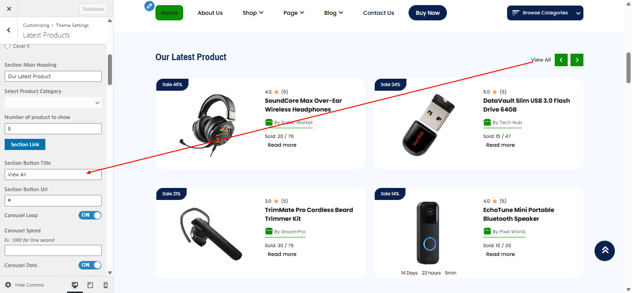Switch to tablet preview device icon

pos(90,285)
